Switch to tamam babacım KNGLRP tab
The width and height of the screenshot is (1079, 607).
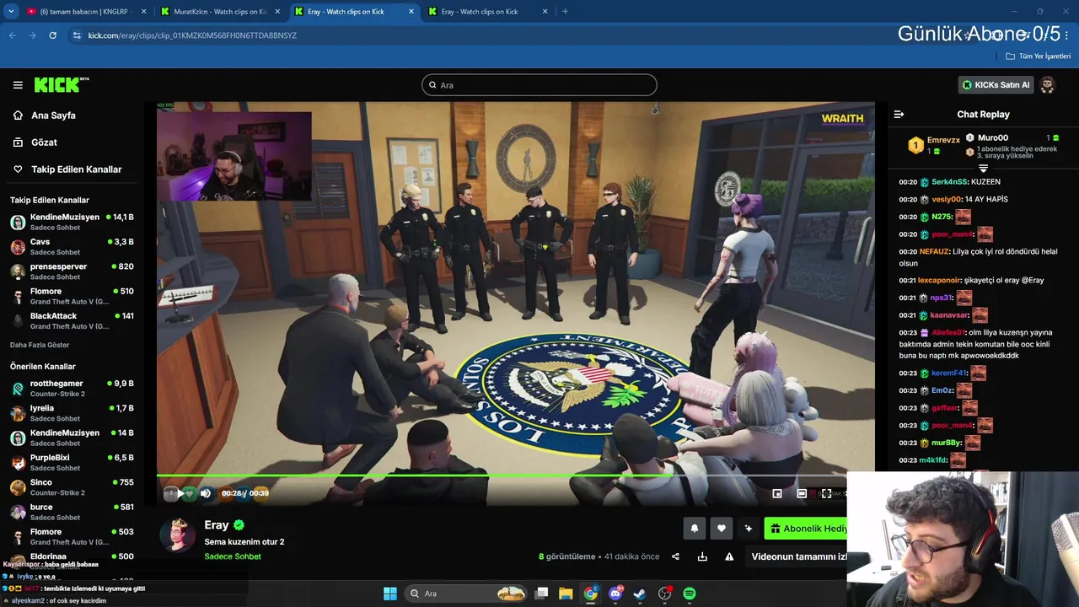85,12
